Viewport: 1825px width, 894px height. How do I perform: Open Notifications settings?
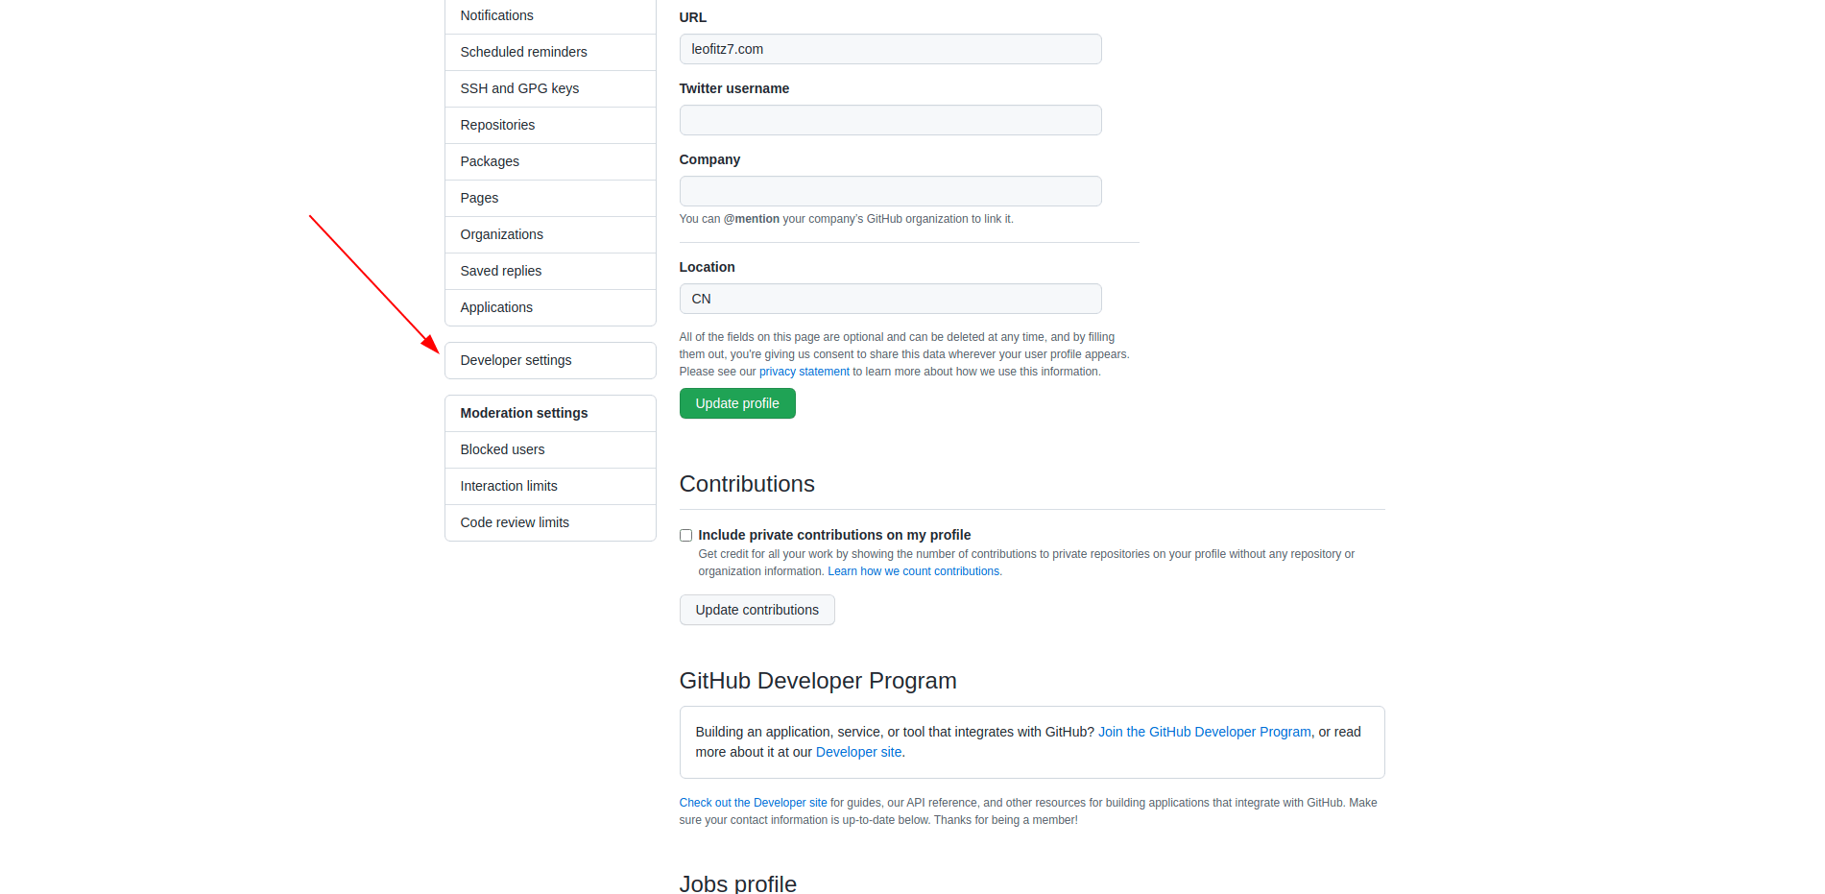tap(496, 15)
